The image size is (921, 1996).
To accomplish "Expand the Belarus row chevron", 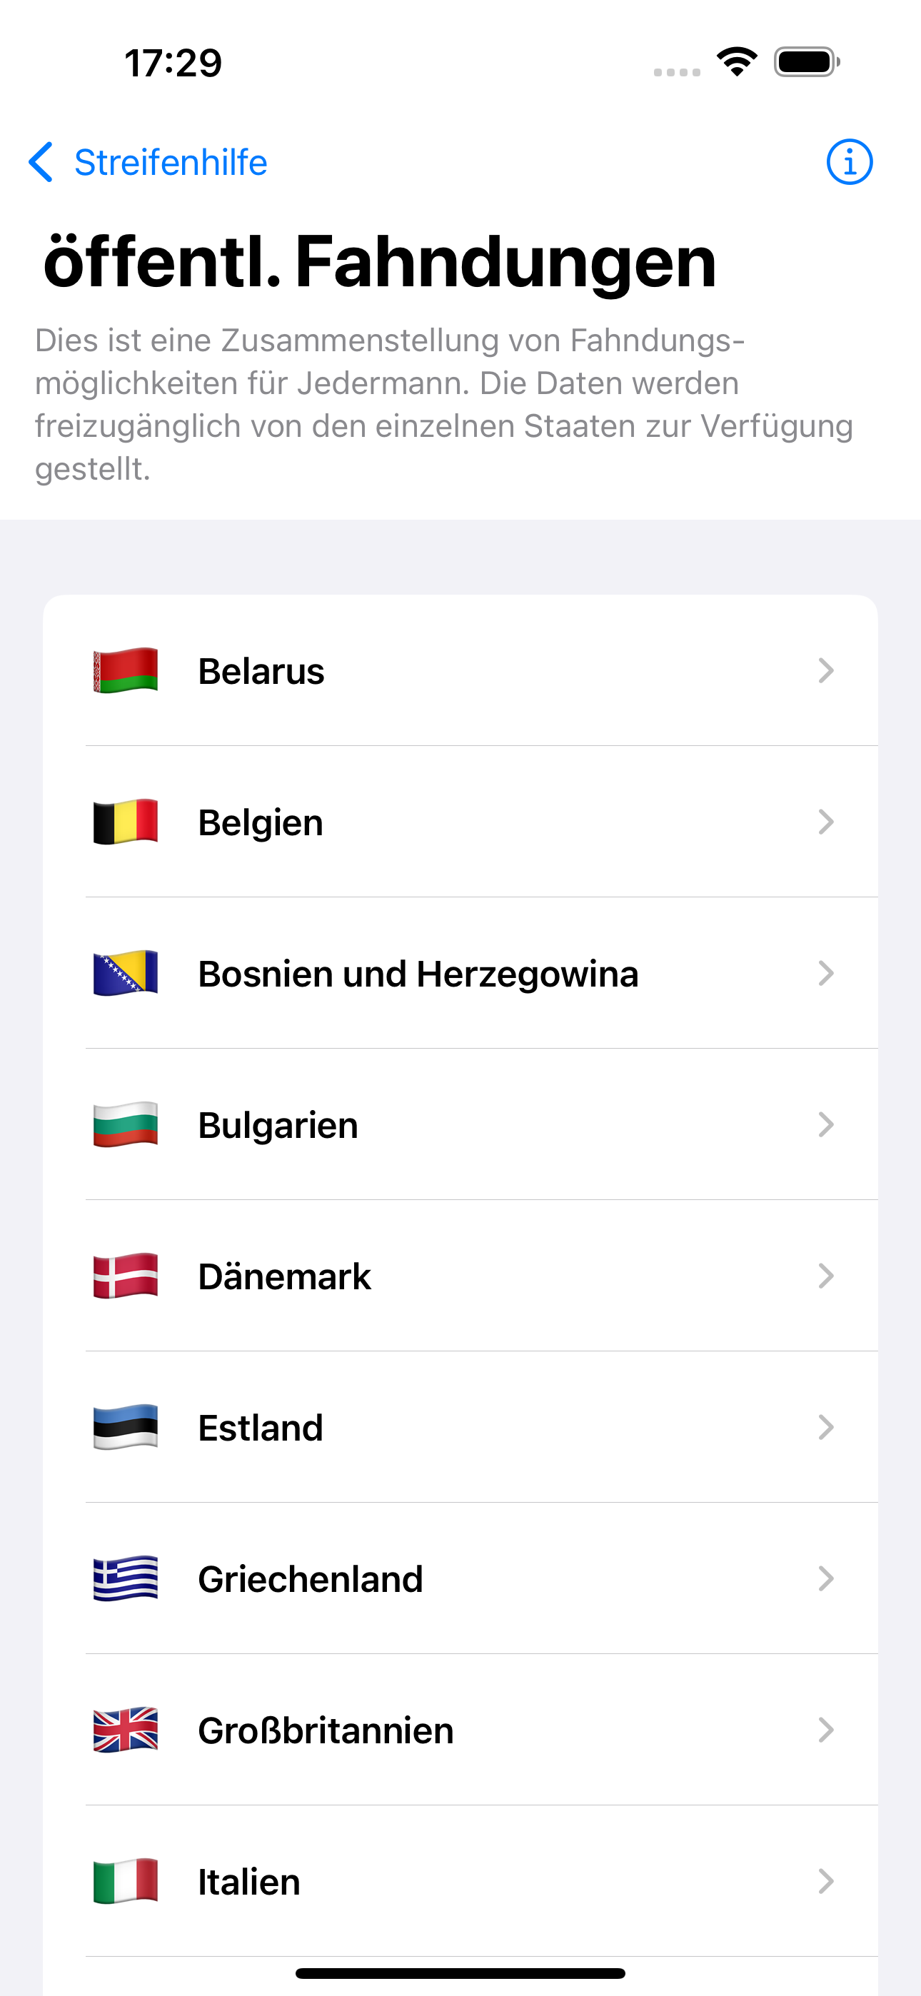I will (825, 670).
